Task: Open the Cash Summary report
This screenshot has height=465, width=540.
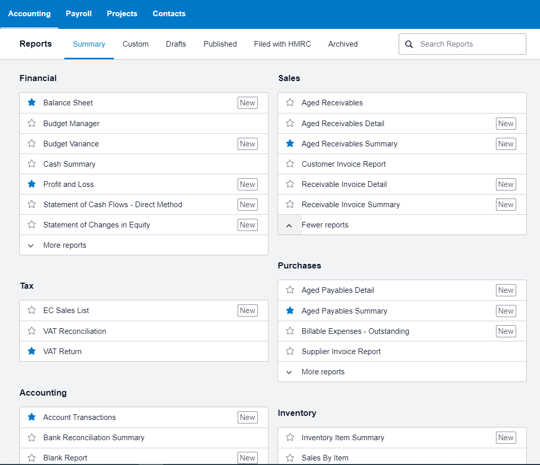Action: (69, 164)
